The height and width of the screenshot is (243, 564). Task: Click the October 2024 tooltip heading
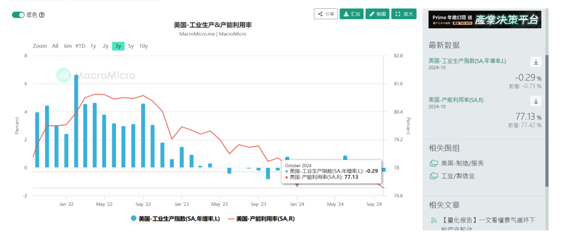click(298, 165)
